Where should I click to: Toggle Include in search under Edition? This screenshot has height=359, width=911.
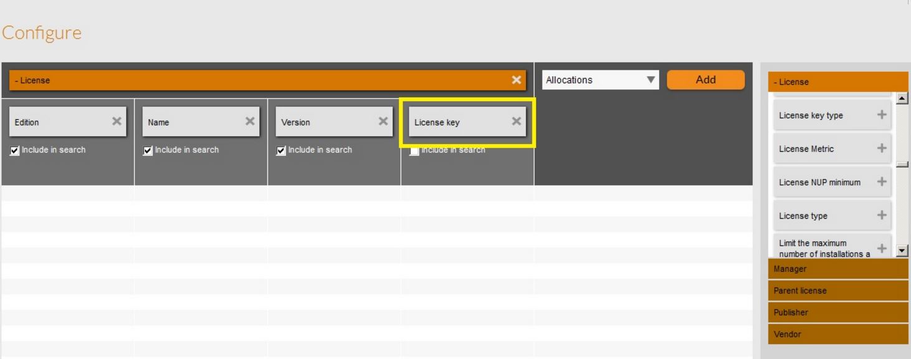pyautogui.click(x=15, y=150)
